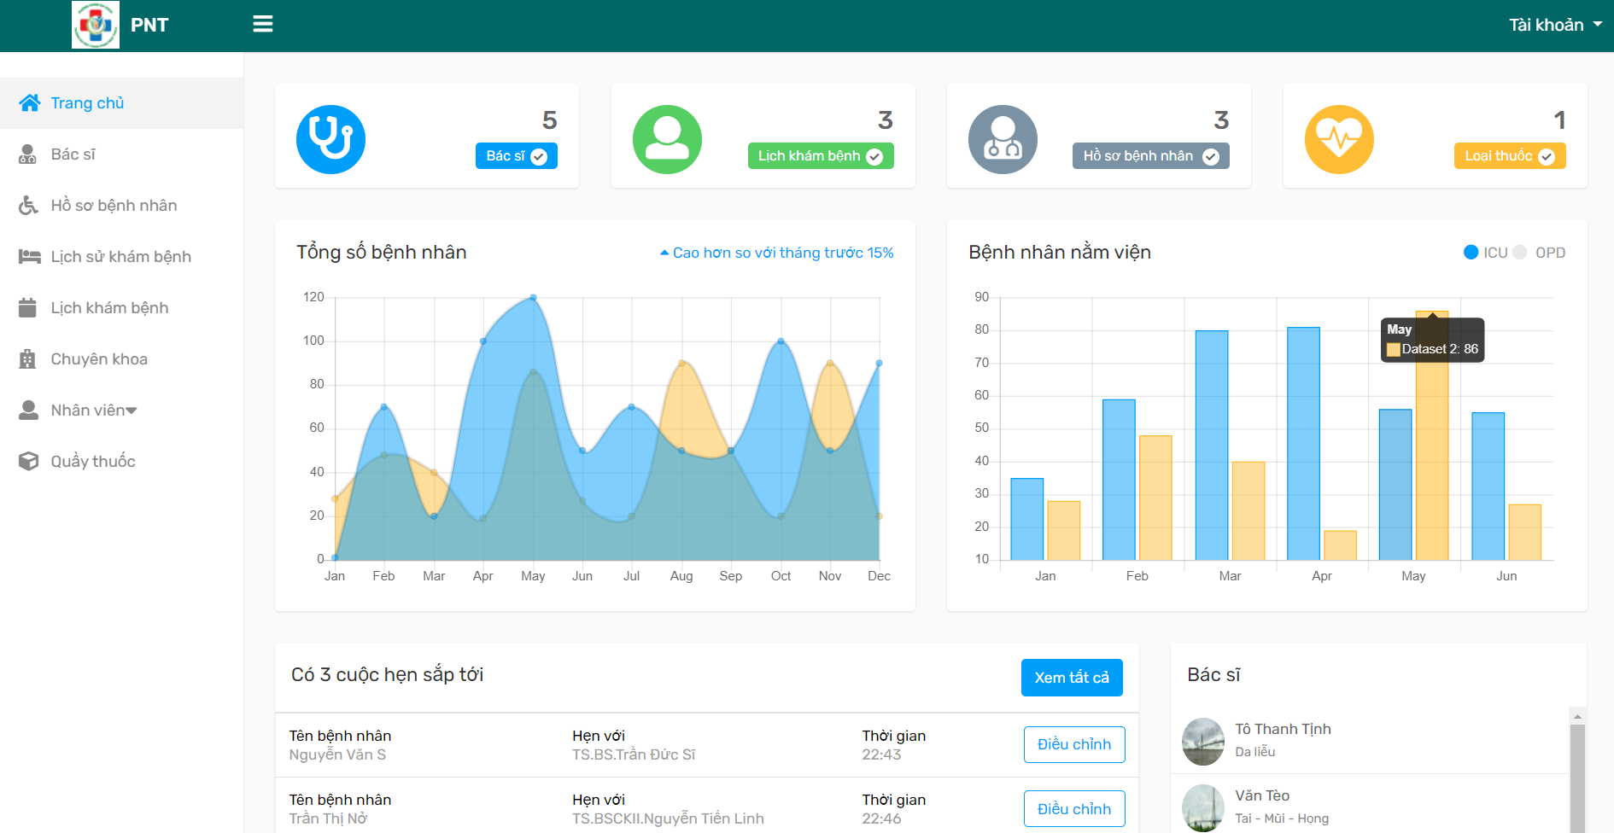Screen dimensions: 1614x833
Task: Click the yellow heartbeat circle icon
Action: point(1339,139)
